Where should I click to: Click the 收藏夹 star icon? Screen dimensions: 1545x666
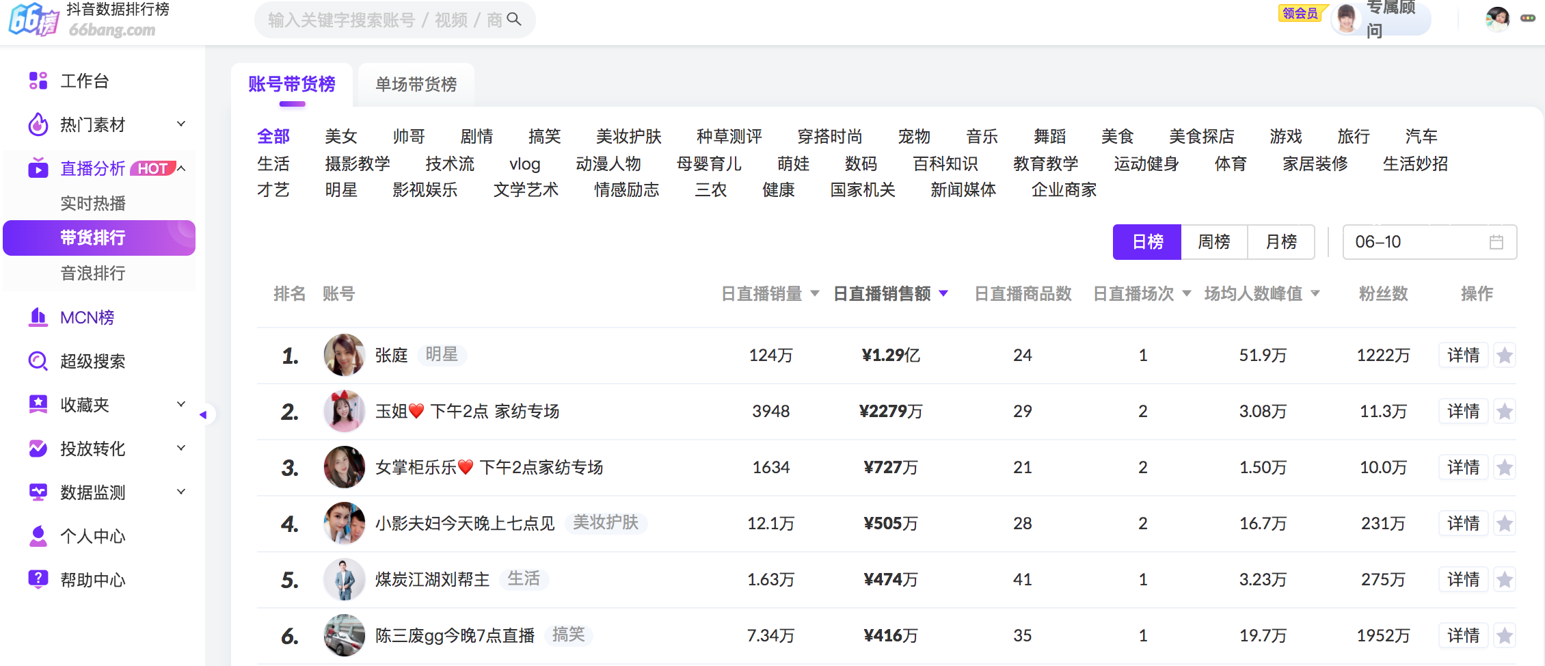[x=38, y=405]
